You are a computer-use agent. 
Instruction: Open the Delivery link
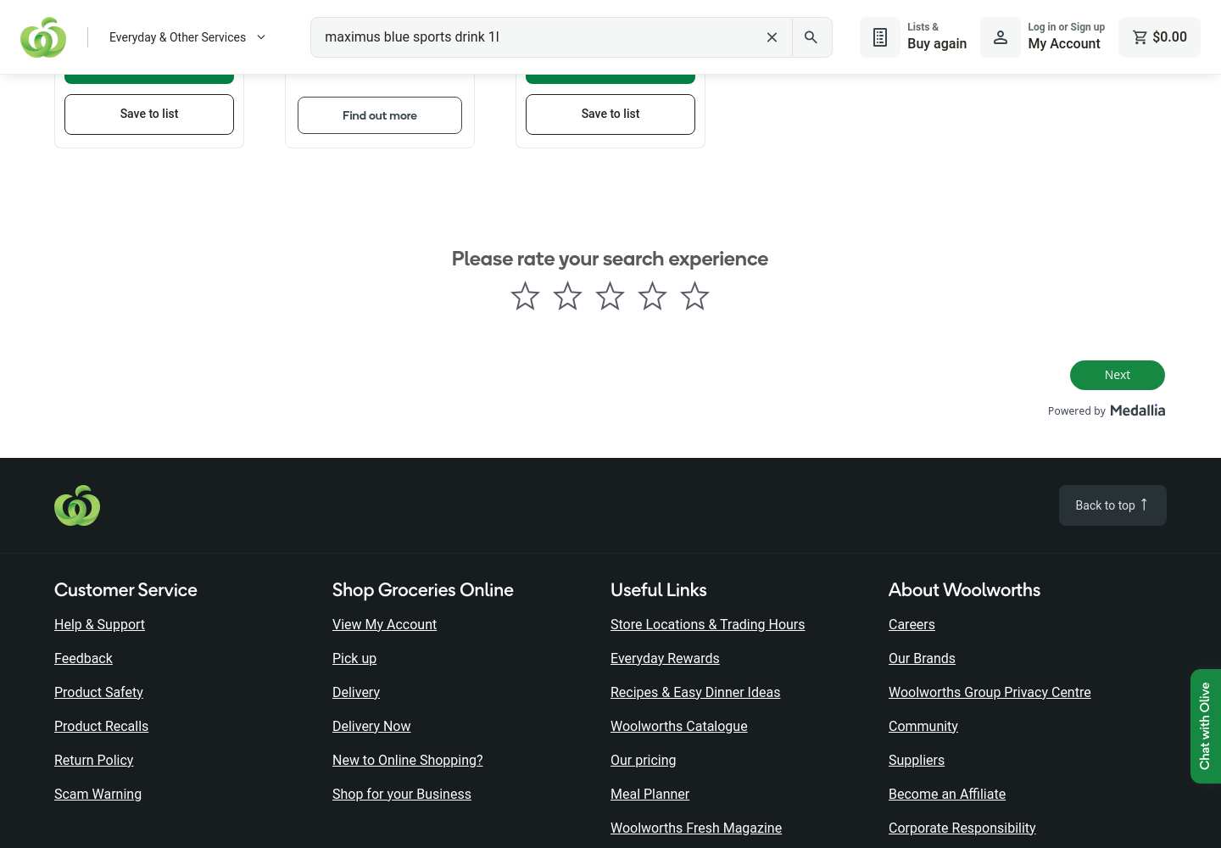click(356, 692)
